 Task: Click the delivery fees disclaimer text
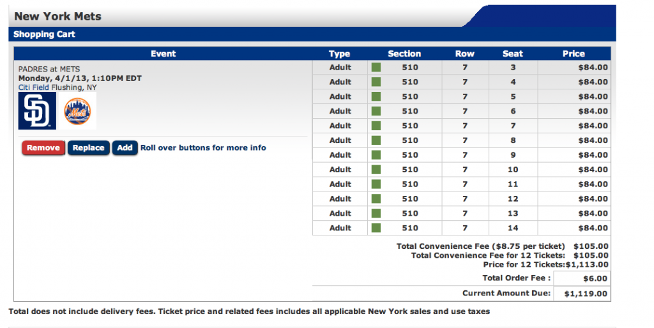(x=249, y=311)
